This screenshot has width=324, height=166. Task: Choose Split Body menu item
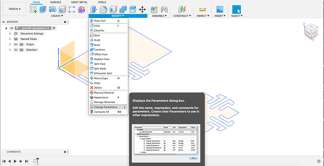coord(108,69)
